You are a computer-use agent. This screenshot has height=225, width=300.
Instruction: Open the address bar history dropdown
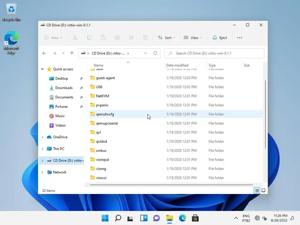pyautogui.click(x=146, y=53)
